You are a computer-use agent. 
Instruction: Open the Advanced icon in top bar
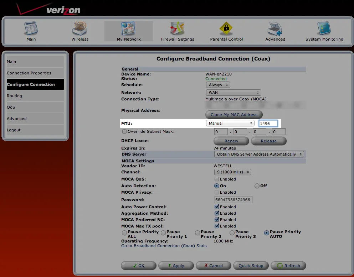(275, 28)
